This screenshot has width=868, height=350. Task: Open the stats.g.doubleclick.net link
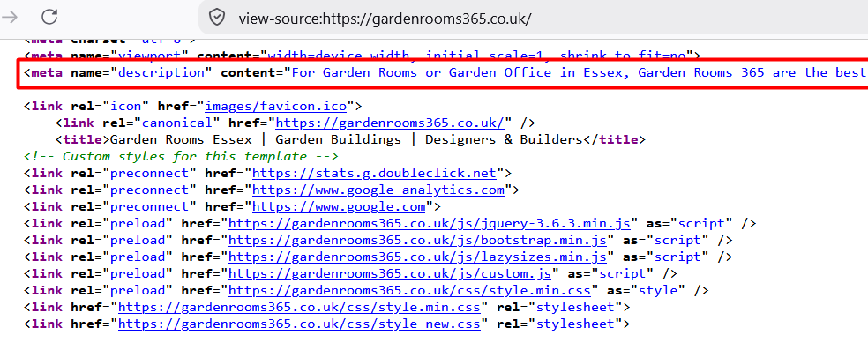click(374, 173)
